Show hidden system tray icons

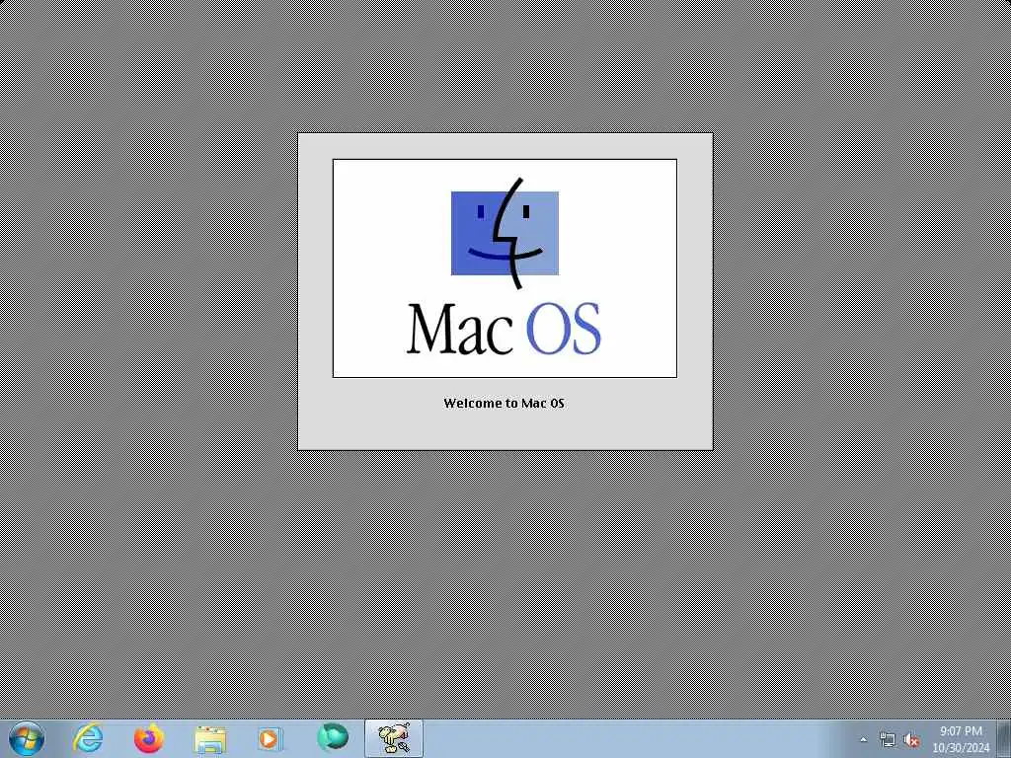point(863,740)
